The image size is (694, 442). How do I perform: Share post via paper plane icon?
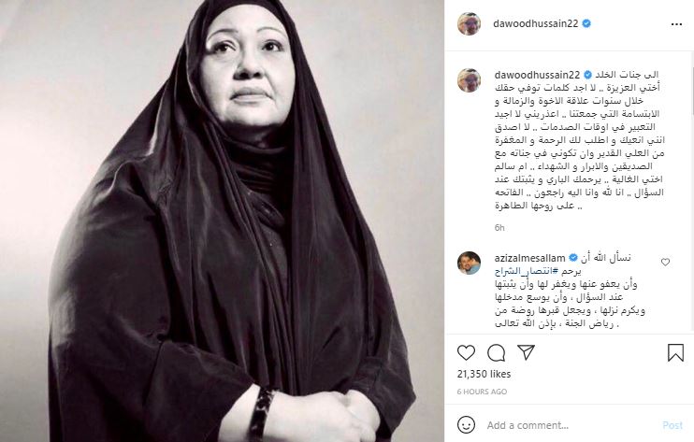click(527, 352)
